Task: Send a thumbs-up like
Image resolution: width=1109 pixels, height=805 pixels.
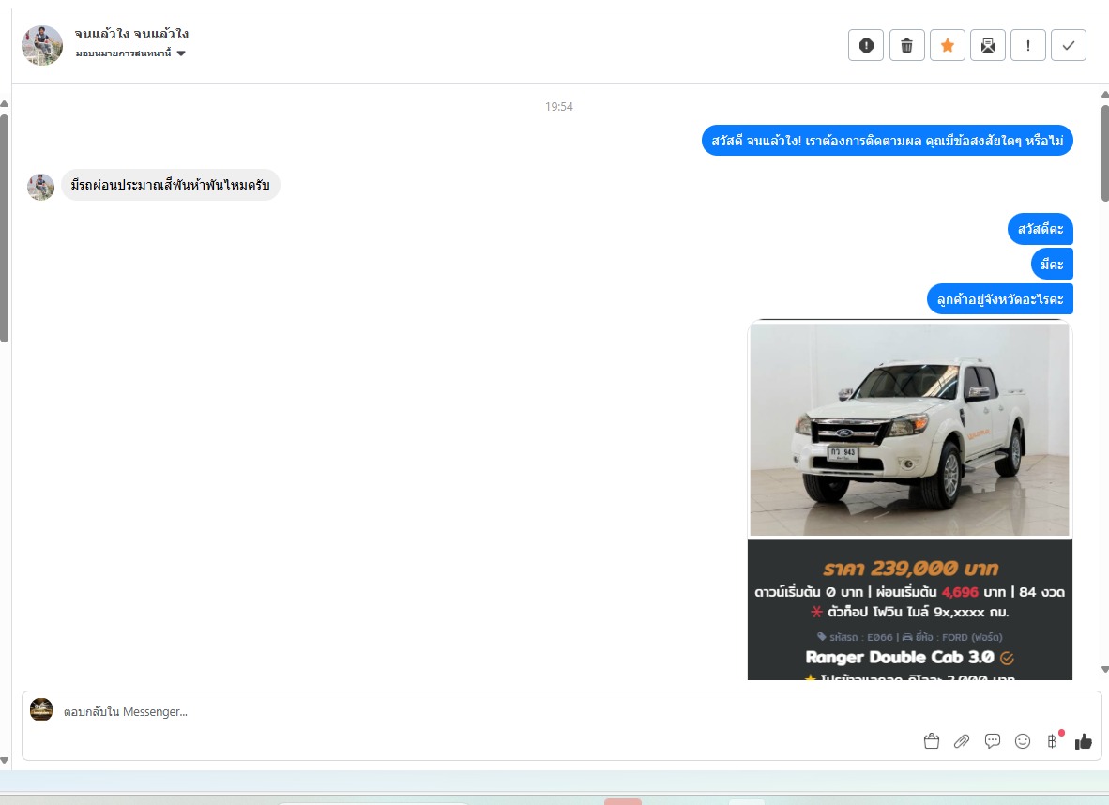Action: [1083, 741]
